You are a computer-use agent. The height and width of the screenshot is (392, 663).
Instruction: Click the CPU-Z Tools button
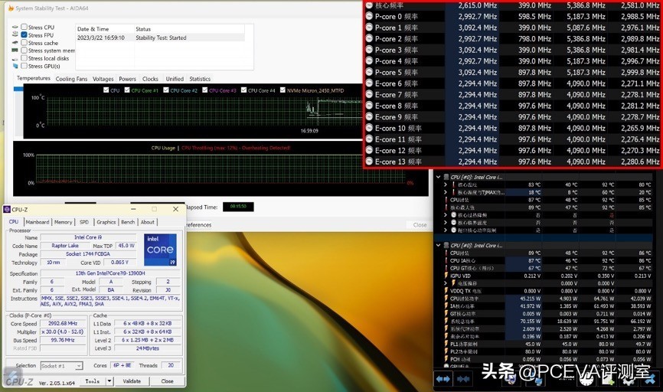tap(93, 381)
